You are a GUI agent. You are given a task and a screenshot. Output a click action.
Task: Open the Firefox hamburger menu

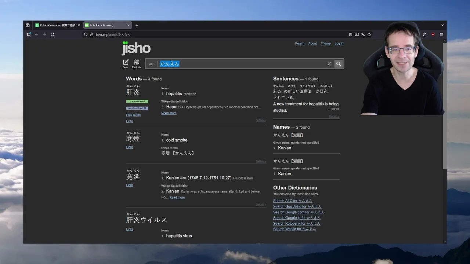coord(441,34)
